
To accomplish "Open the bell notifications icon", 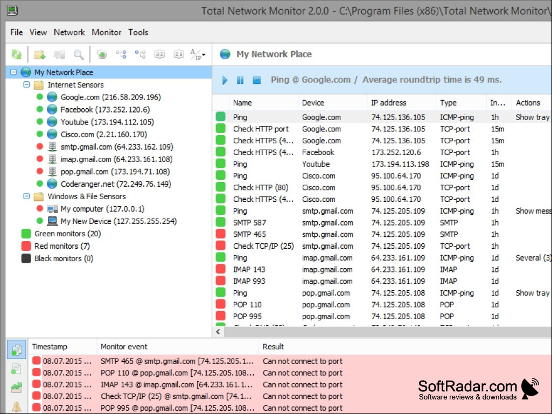I will pos(16,406).
